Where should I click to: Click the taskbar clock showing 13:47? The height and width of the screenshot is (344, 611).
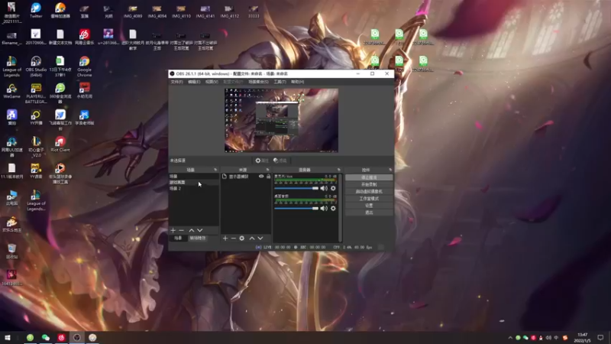pos(583,337)
